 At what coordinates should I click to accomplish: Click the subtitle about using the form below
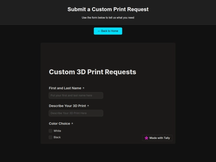108,18
